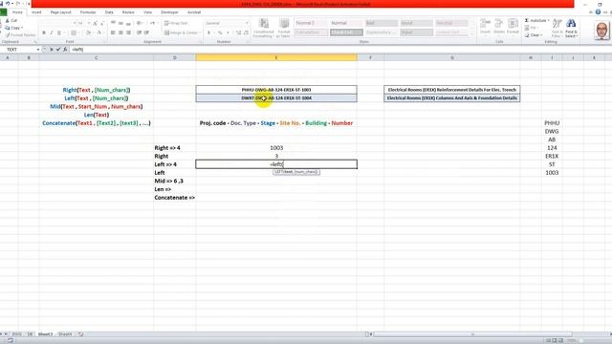
Task: Click the Copy button in Clipboard group
Action: 14,28
